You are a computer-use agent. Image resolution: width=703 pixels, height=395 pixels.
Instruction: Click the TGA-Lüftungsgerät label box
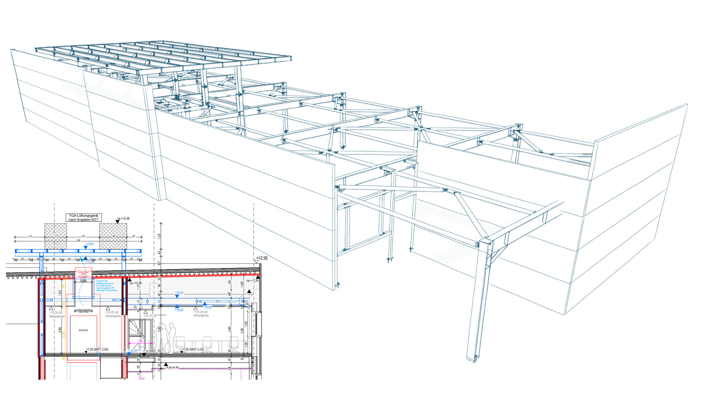click(83, 218)
